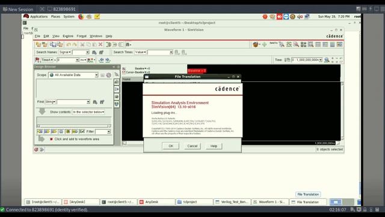The height and width of the screenshot is (217, 385).
Task: Click the red stop icon in status bar
Action: click(36, 149)
